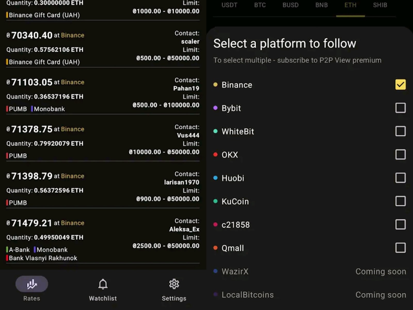Select the c21858 platform checkbox
Viewport: 413px width, 310px height.
pyautogui.click(x=400, y=224)
